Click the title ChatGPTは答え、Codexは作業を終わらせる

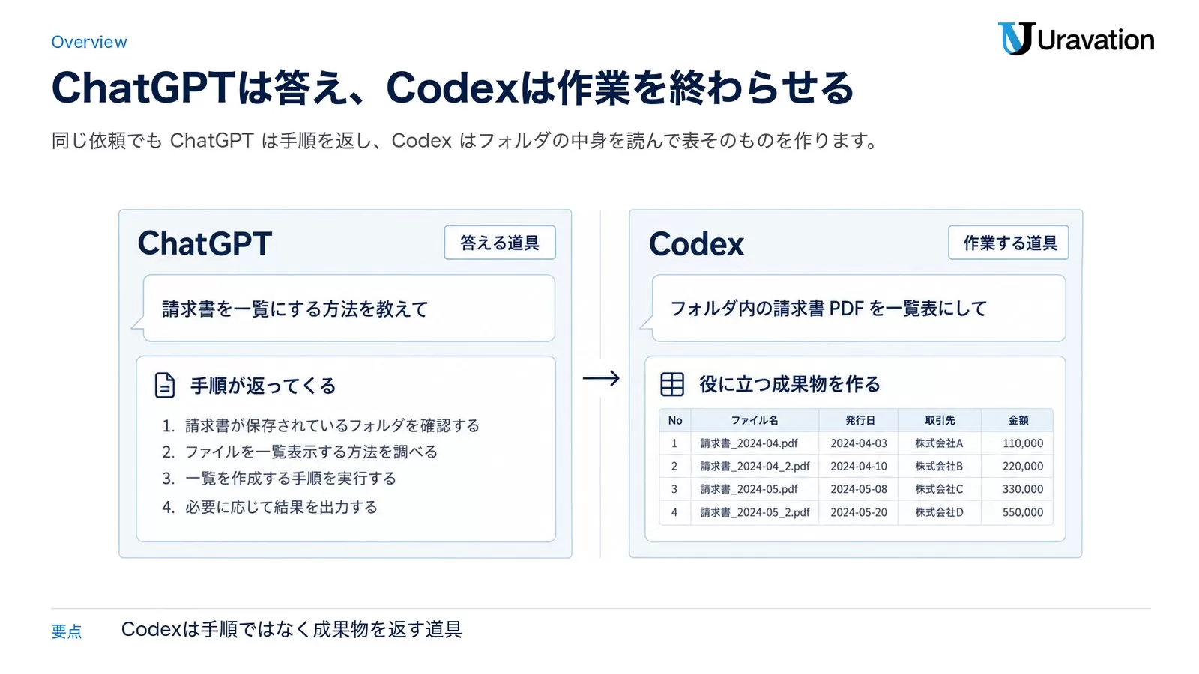point(453,88)
